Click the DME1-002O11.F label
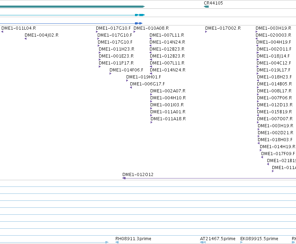Image resolution: width=296 pixels, height=244 pixels. 274,49
